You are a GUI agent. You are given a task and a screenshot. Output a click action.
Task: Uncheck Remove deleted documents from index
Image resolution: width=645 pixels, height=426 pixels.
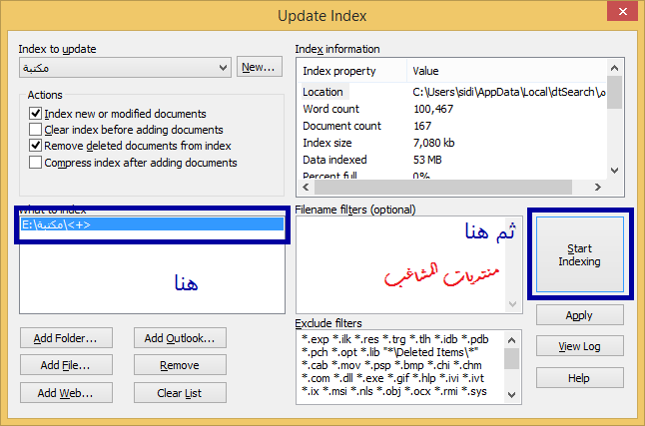pos(36,146)
